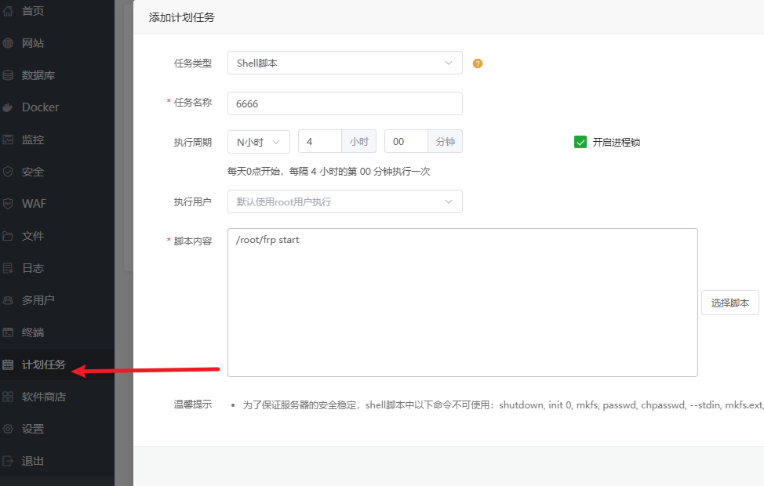This screenshot has width=764, height=486.
Task: Click the shield icon for 安全
Action: pyautogui.click(x=9, y=172)
